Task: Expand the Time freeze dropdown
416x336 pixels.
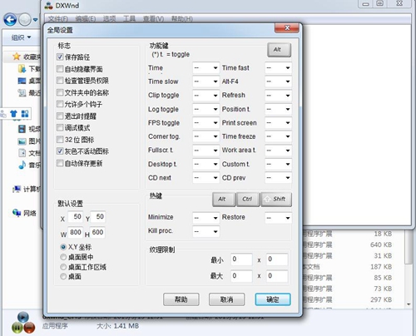Action: (x=278, y=136)
